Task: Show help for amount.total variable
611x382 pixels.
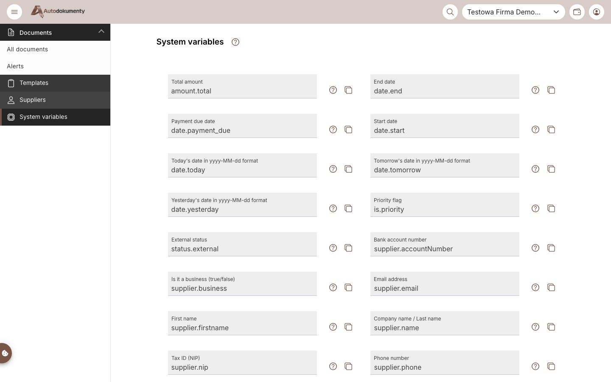Action: point(333,90)
